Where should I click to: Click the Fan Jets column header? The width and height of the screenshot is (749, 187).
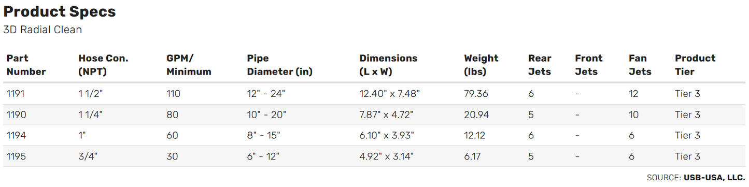click(640, 65)
